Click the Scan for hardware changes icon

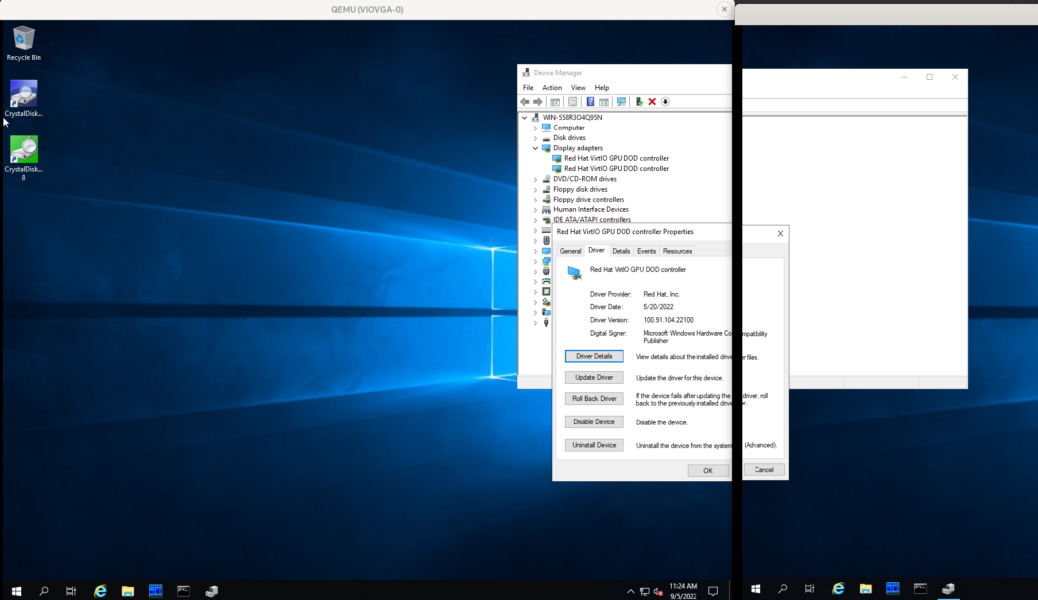pos(622,102)
